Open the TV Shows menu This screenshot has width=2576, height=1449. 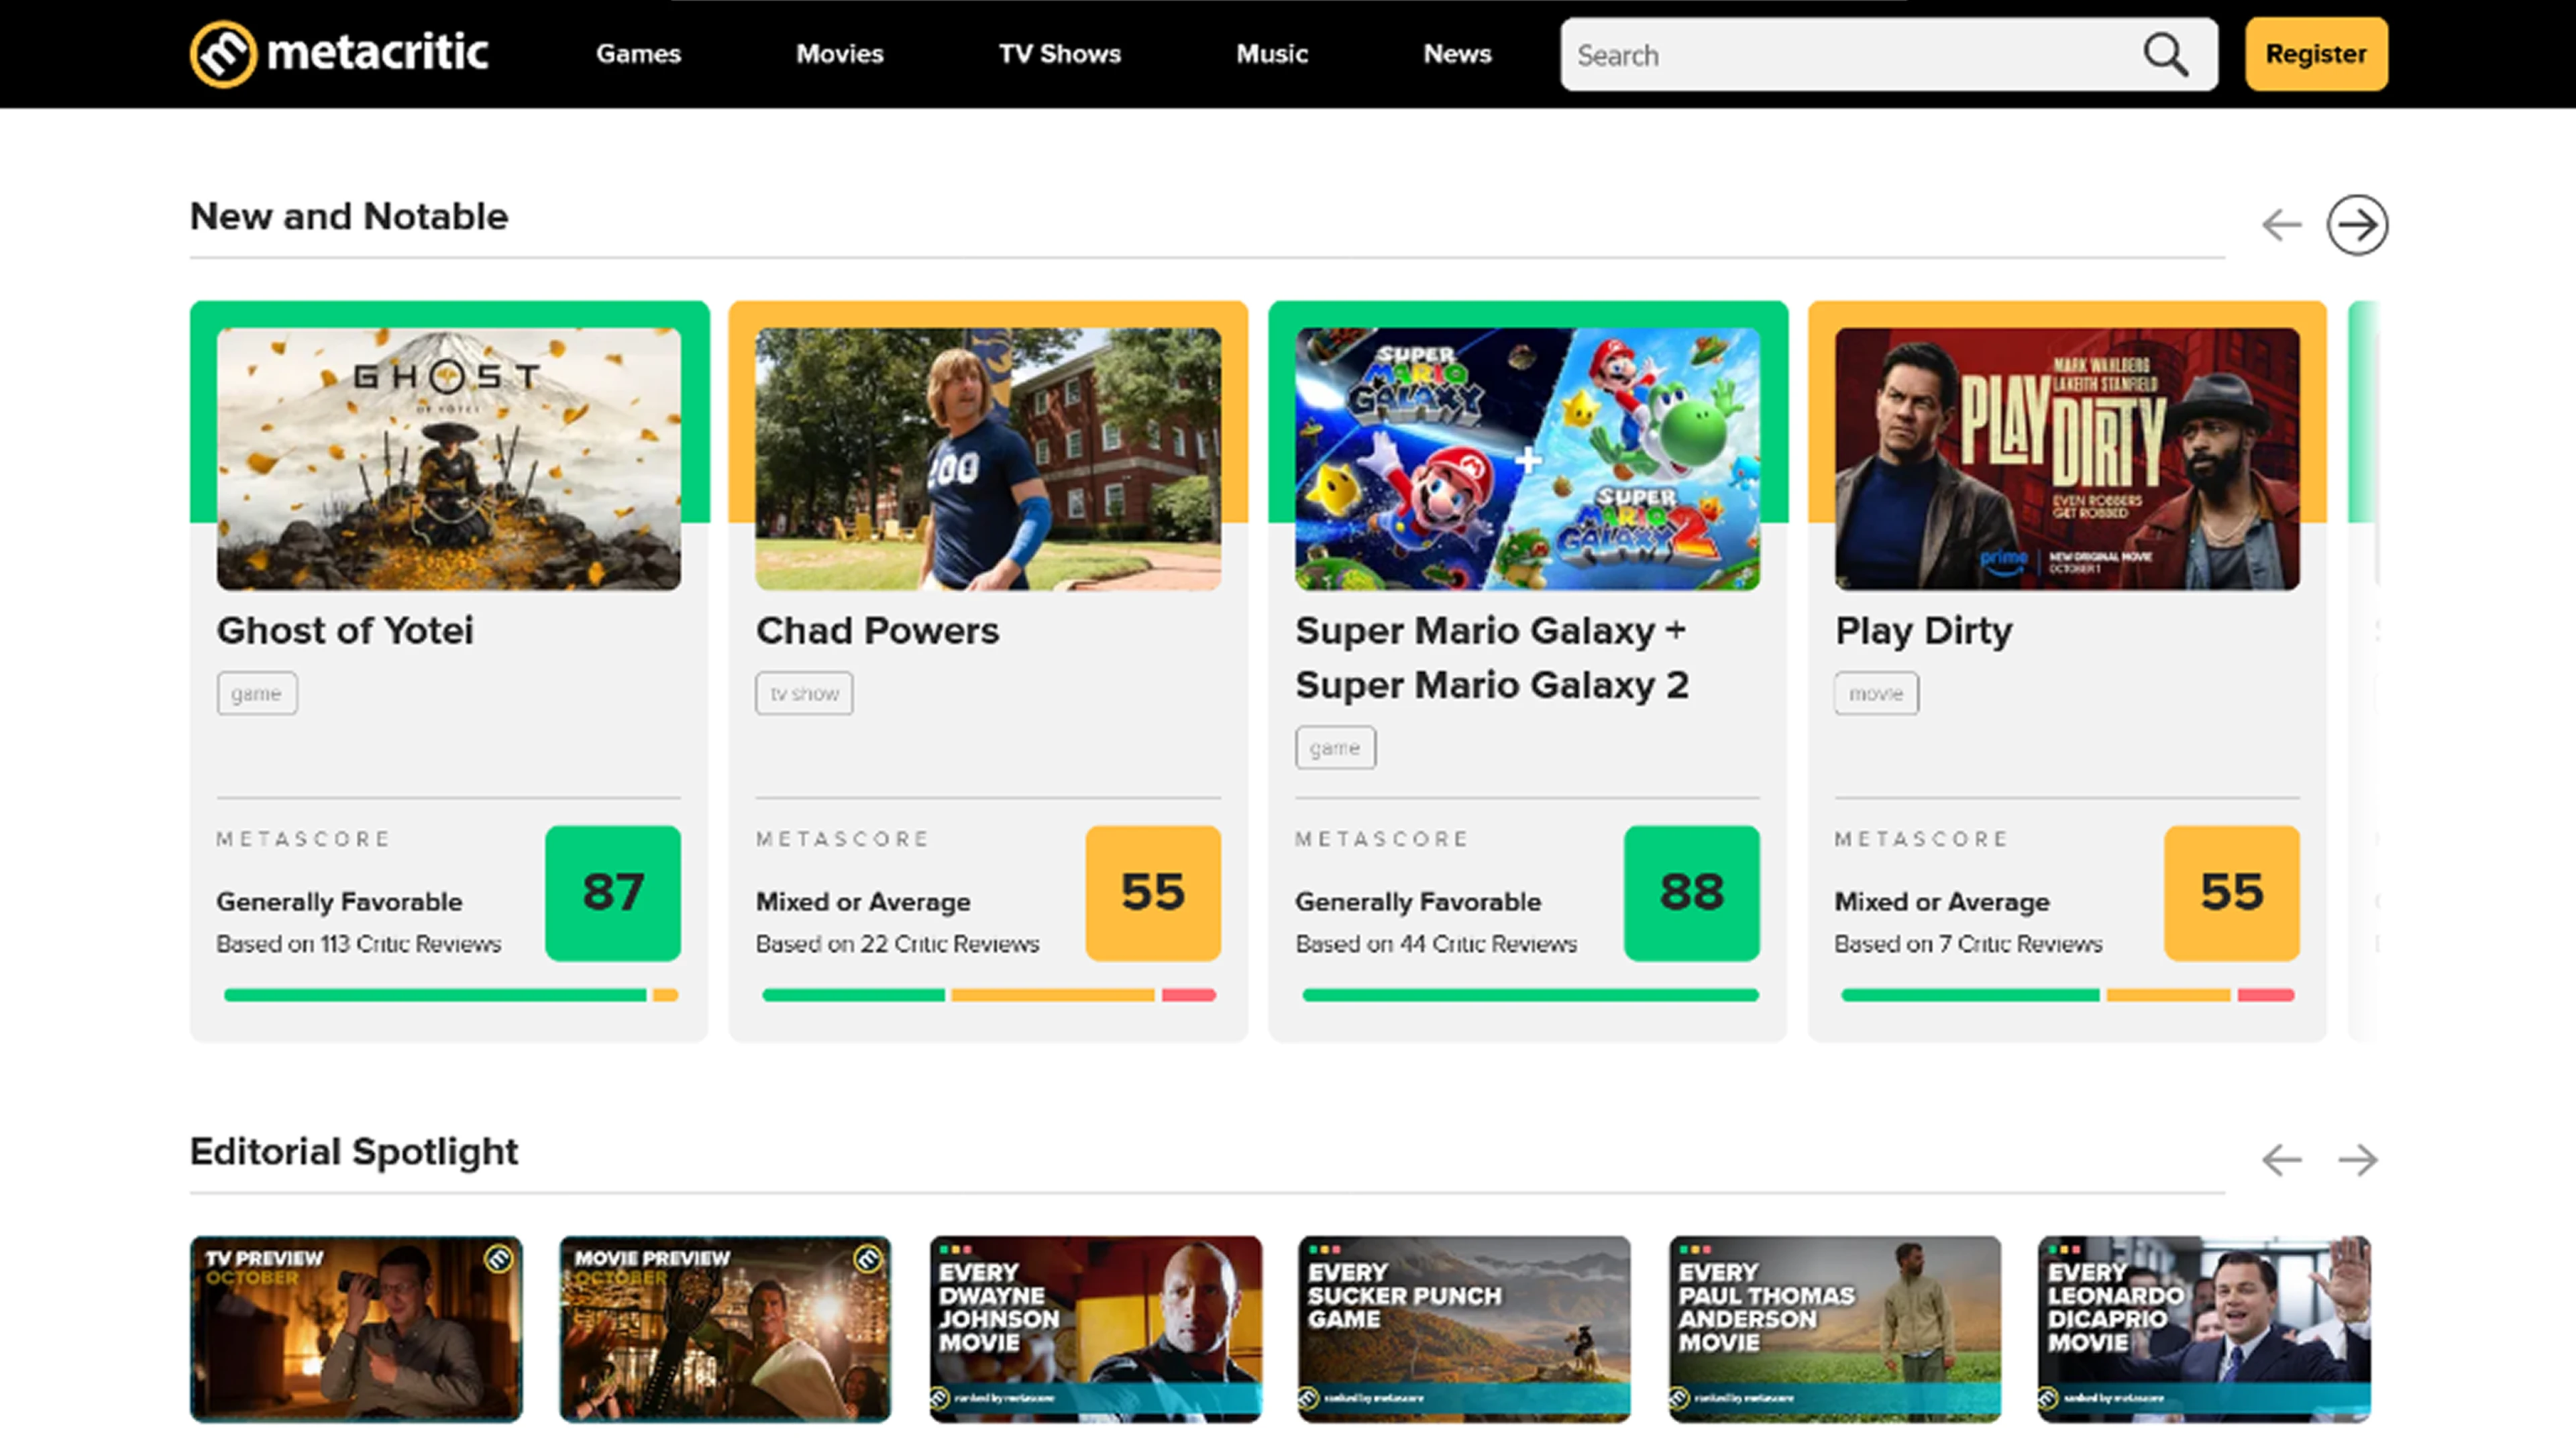(1059, 54)
